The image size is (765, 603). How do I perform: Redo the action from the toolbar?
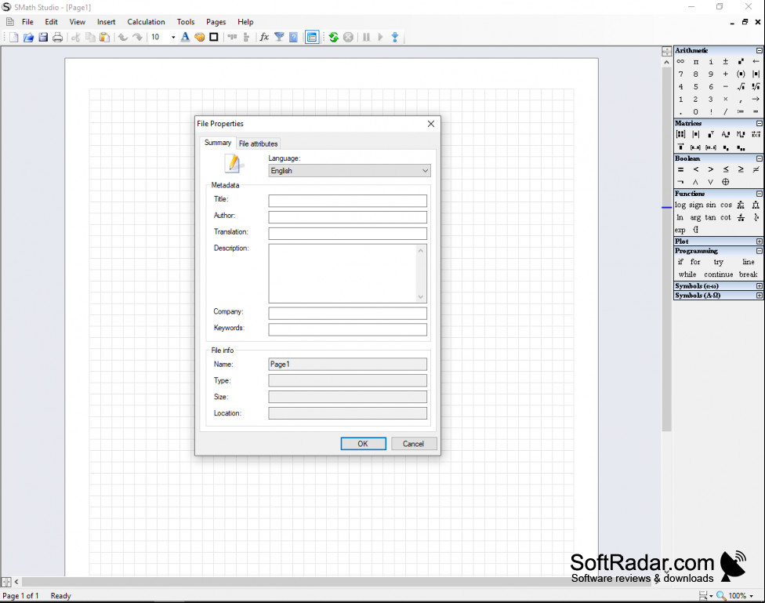coord(138,37)
